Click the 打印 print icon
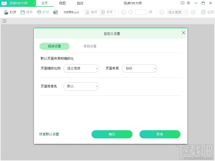The image size is (215, 161). coord(39,12)
